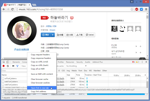Play the similar song by Apink

[136, 52]
